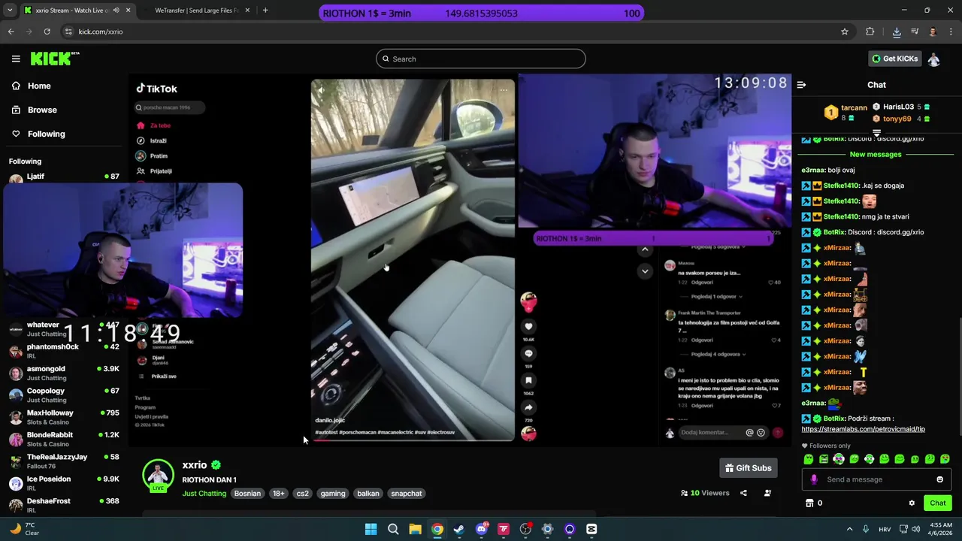
Task: Send message with the green Chat button
Action: [937, 503]
